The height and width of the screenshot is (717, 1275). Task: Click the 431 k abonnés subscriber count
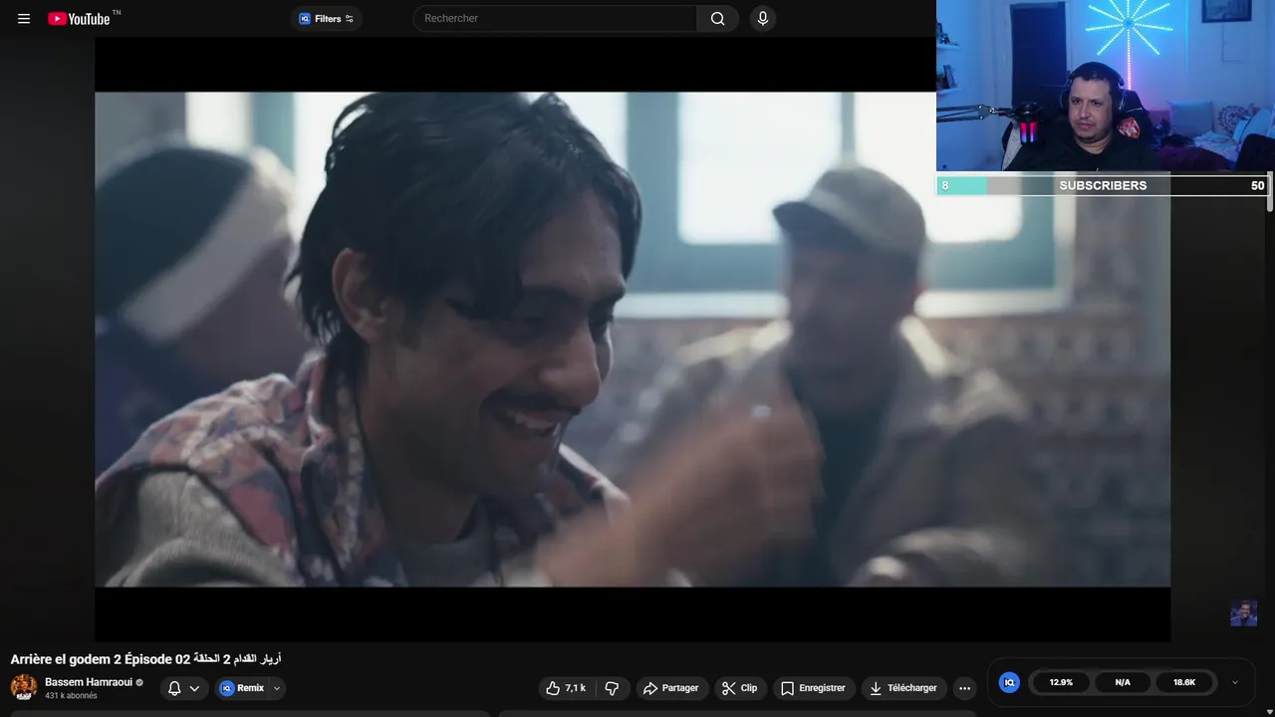(71, 696)
